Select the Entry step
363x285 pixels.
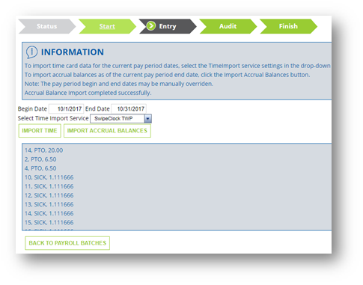(x=168, y=26)
